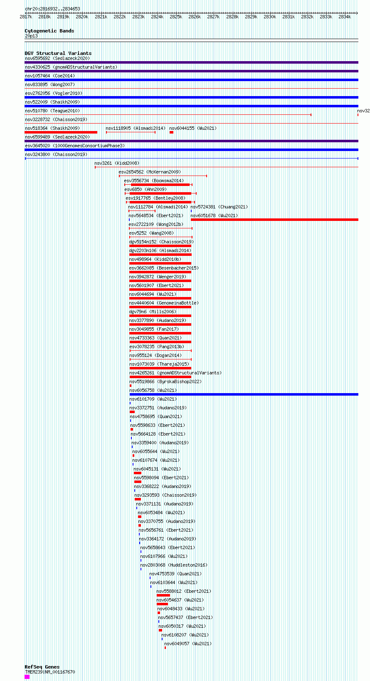Open esv2722109 (Wong2012b) variant
Viewport: 370px width, 681px height.
[156, 224]
